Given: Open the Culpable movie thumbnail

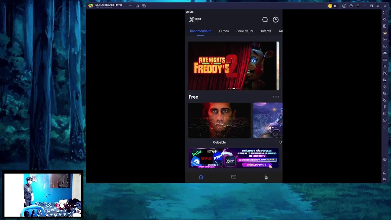Looking at the screenshot, I should 219,120.
